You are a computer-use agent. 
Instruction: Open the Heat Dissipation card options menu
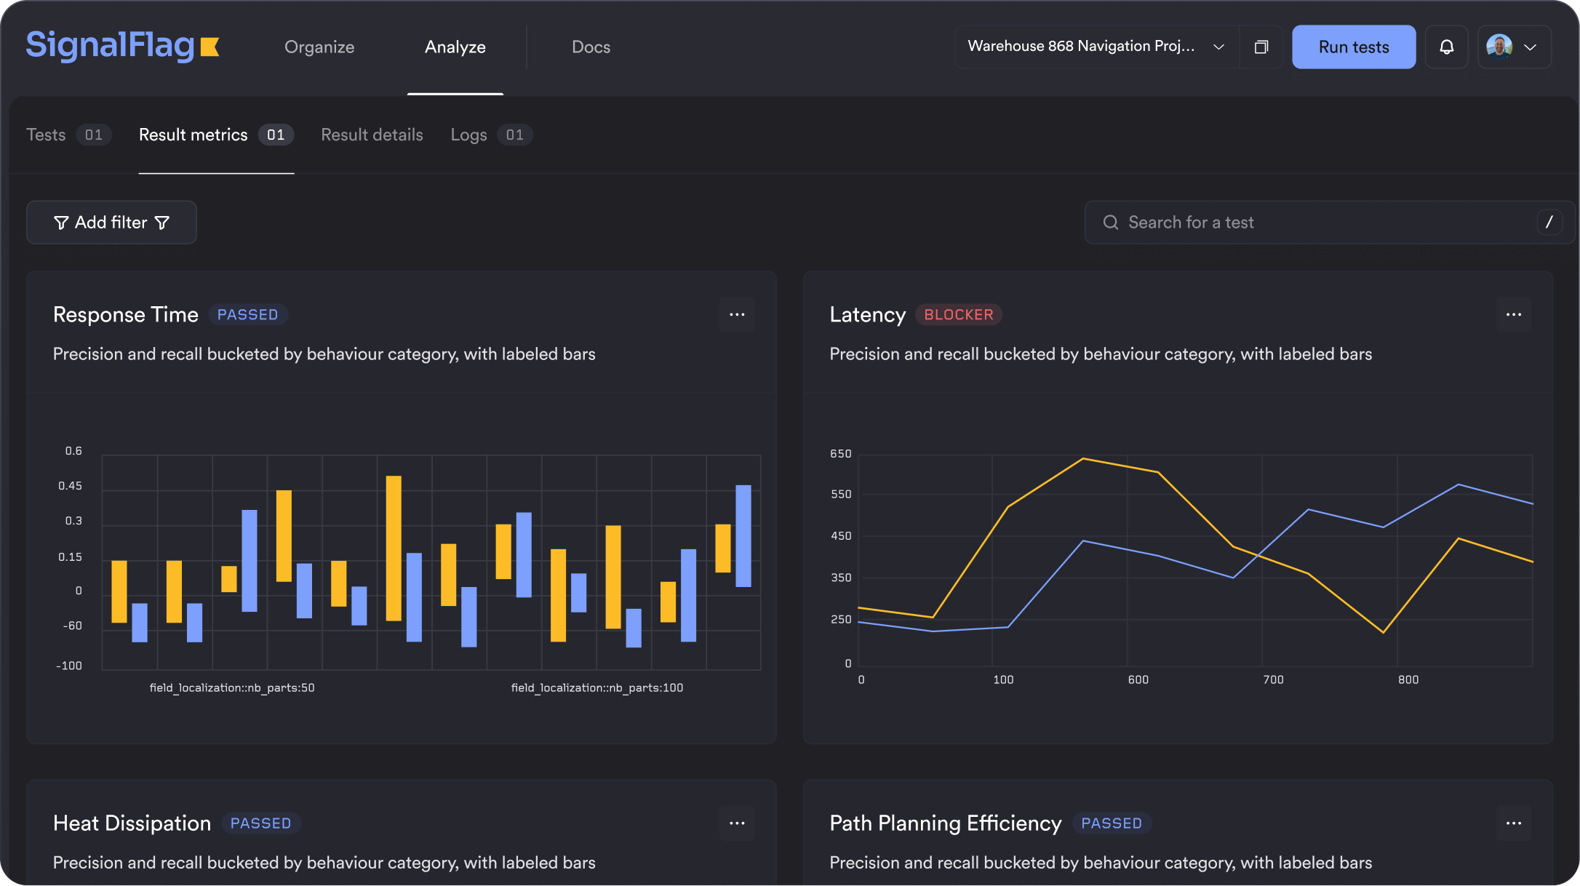tap(737, 823)
